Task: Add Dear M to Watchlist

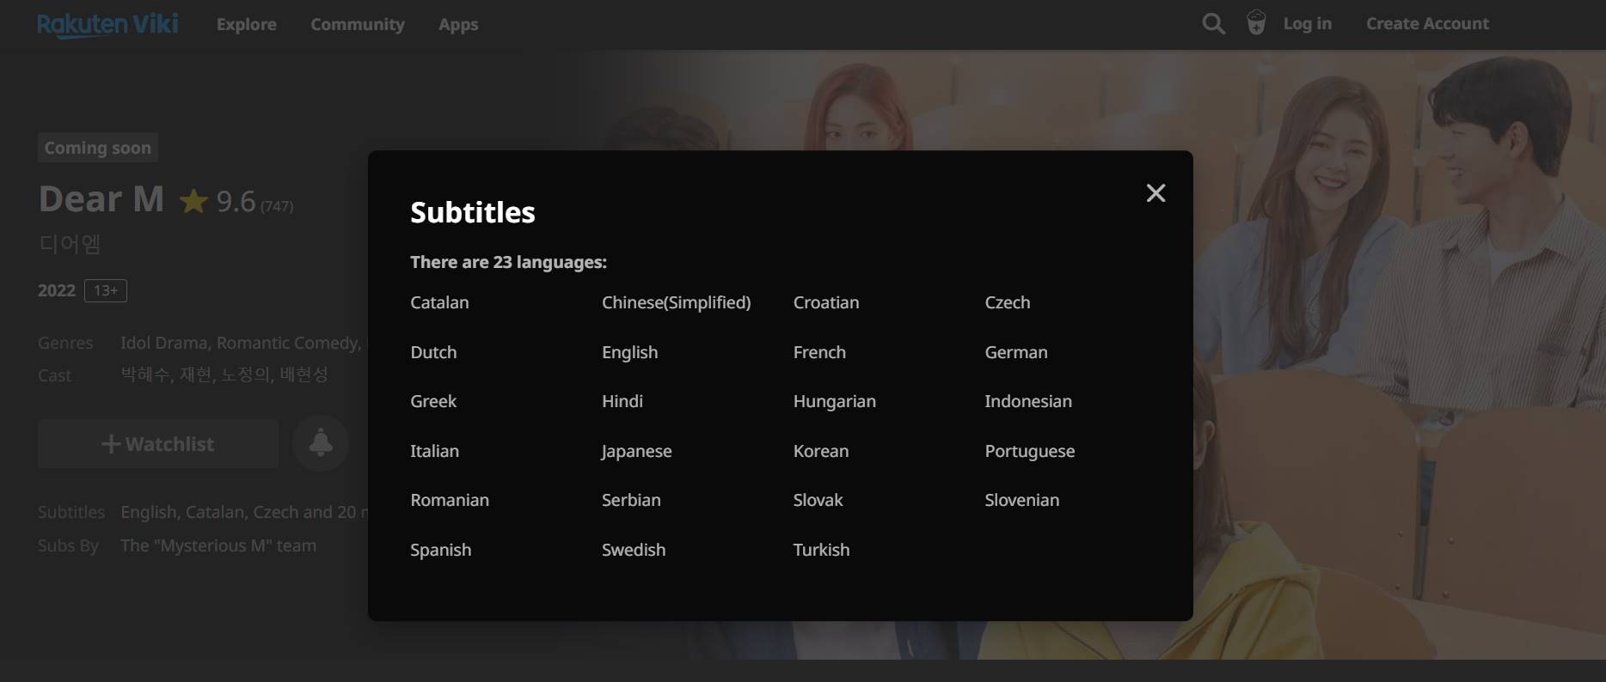Action: (158, 444)
